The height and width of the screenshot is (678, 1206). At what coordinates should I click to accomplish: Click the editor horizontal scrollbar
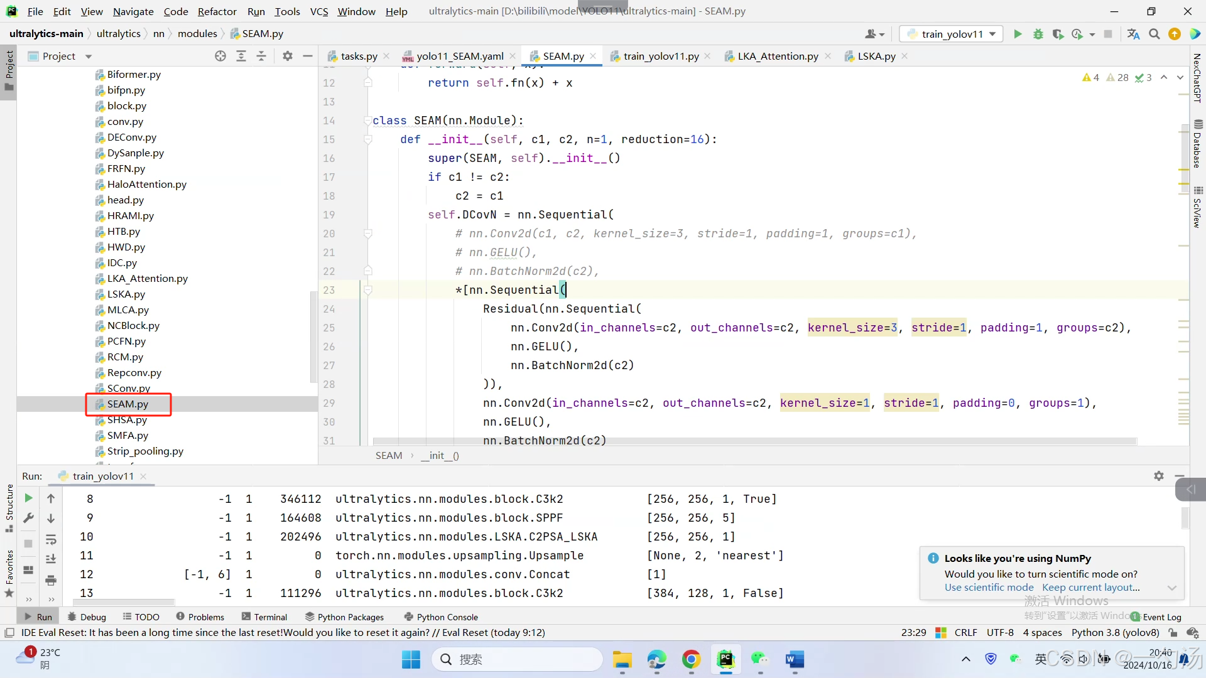(754, 441)
